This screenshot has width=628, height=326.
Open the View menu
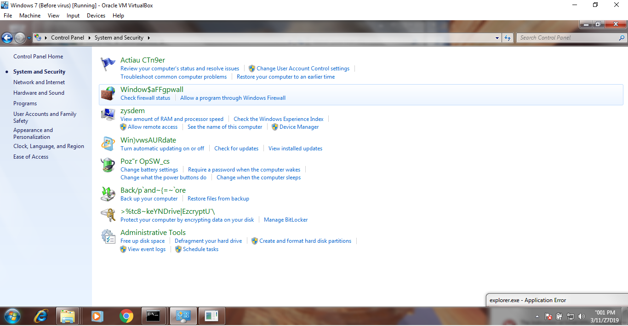(x=54, y=16)
